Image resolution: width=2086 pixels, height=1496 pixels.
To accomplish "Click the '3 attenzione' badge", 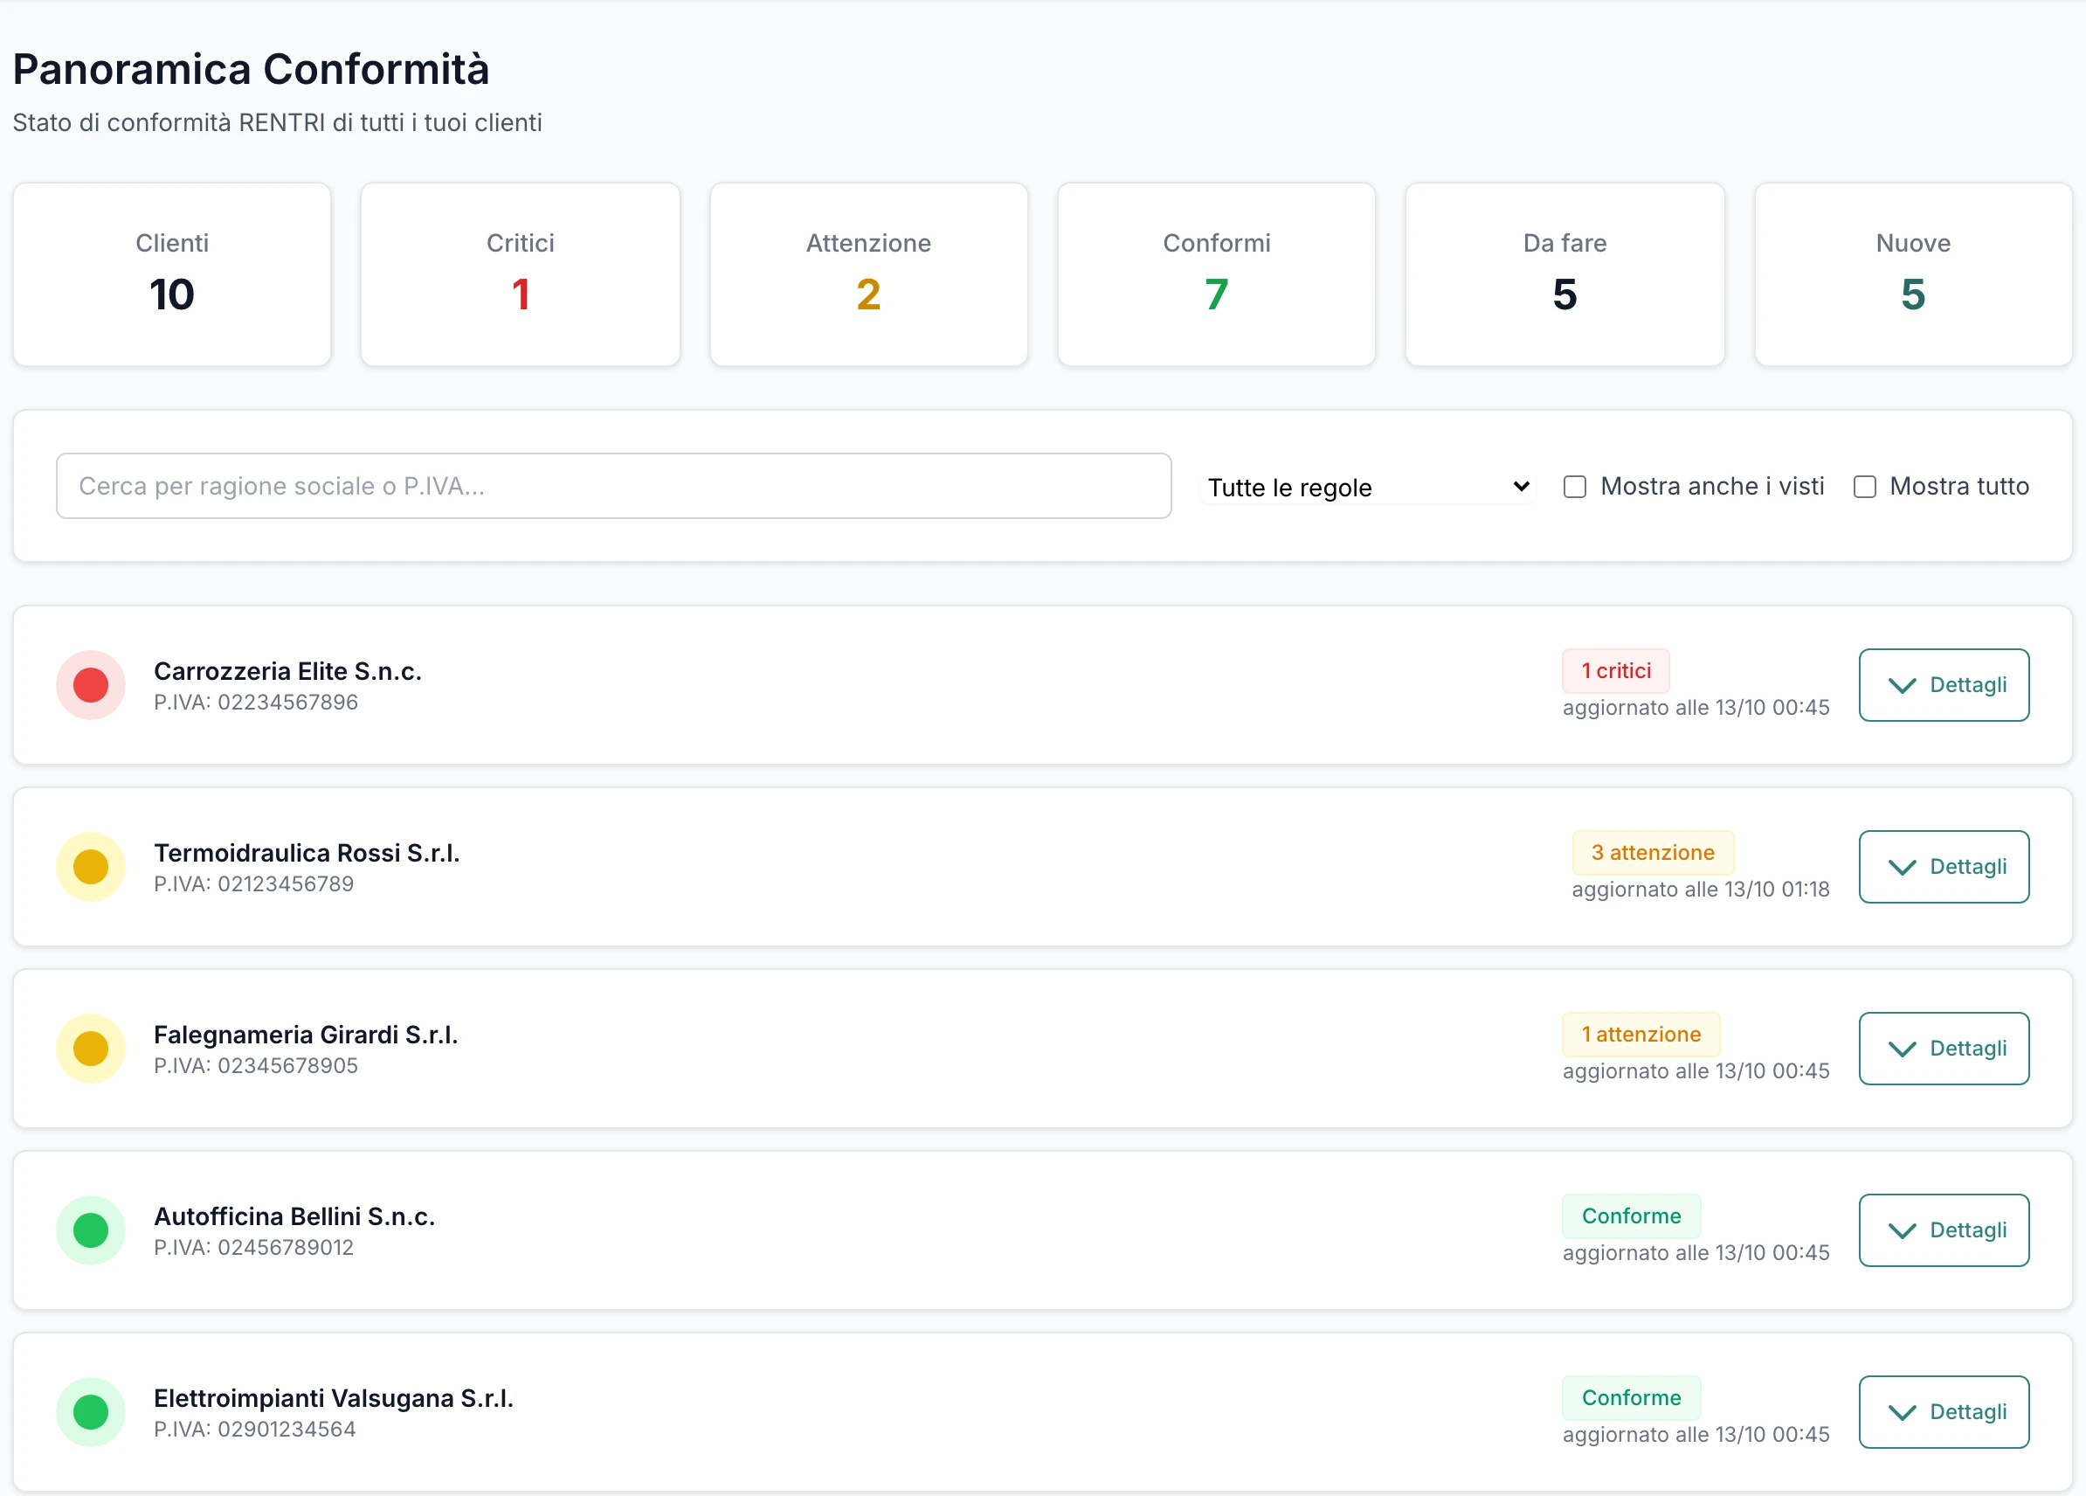I will click(1653, 853).
